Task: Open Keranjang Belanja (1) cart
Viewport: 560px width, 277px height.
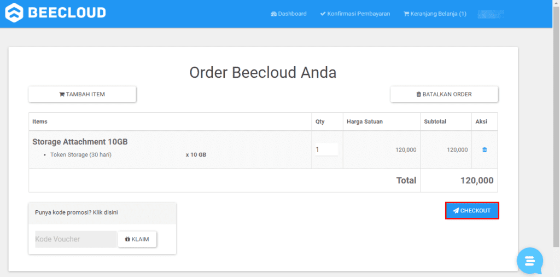Action: [x=435, y=14]
